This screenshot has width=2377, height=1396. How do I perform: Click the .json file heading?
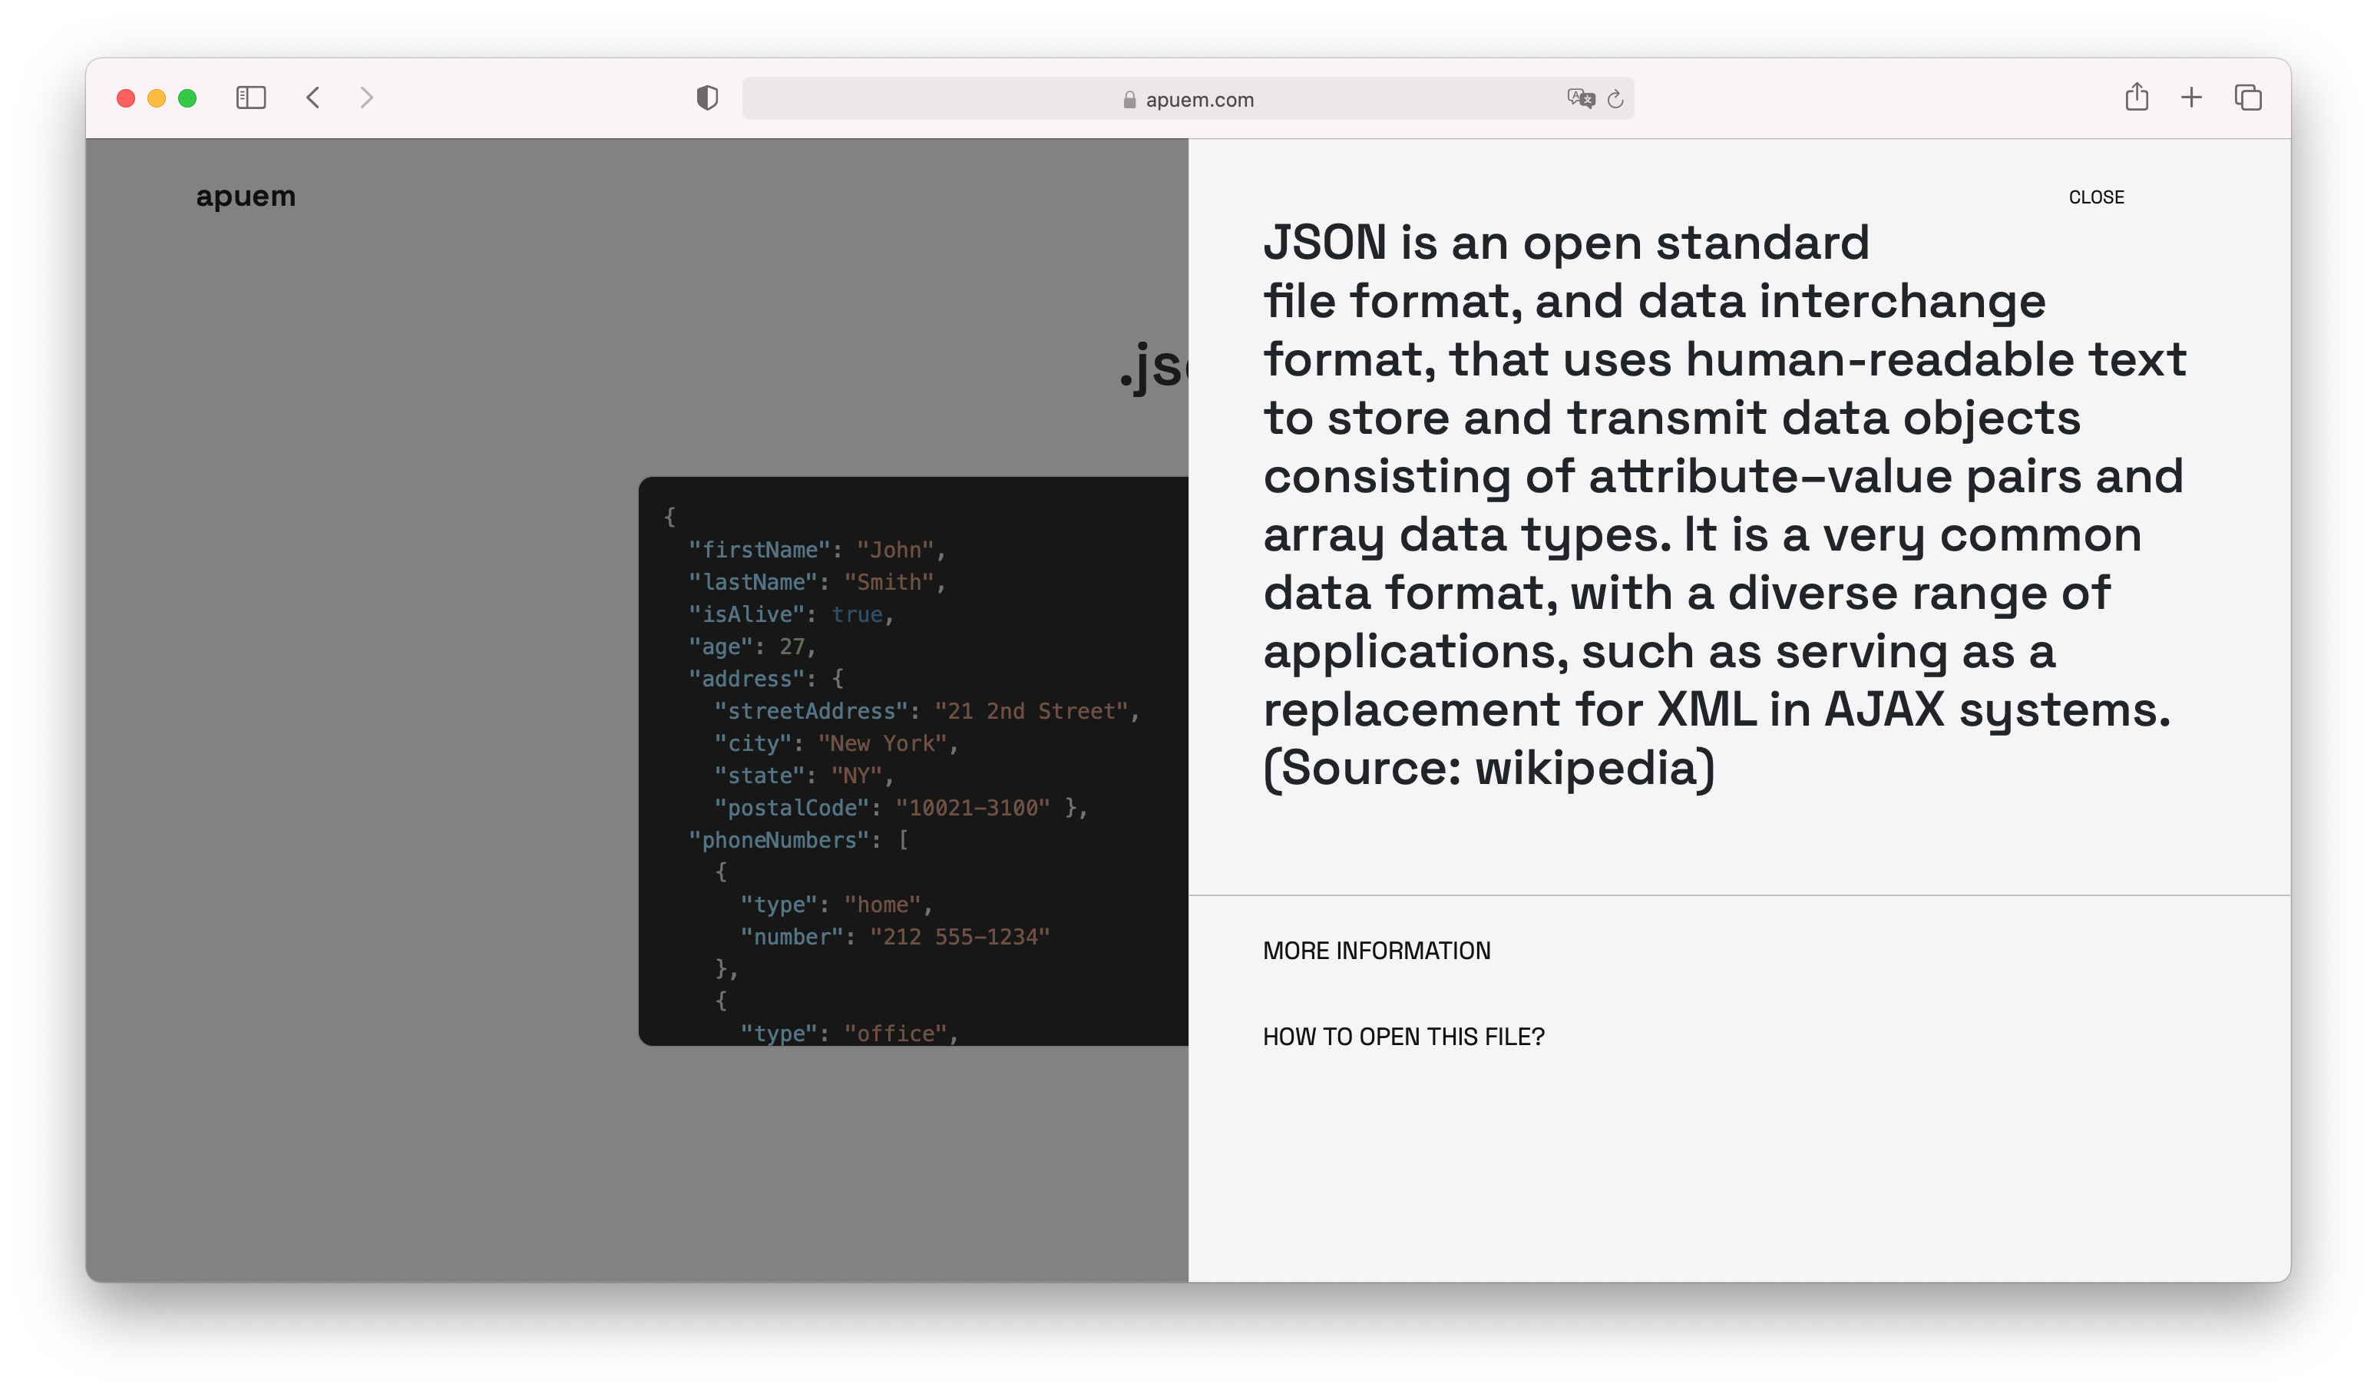click(1152, 366)
